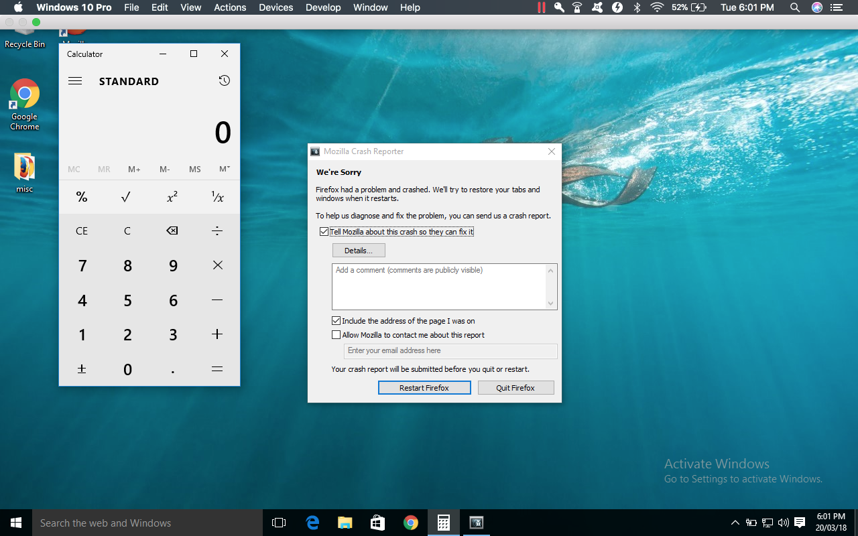Uncheck Tell Mozilla about this crash
The height and width of the screenshot is (536, 858).
point(324,232)
